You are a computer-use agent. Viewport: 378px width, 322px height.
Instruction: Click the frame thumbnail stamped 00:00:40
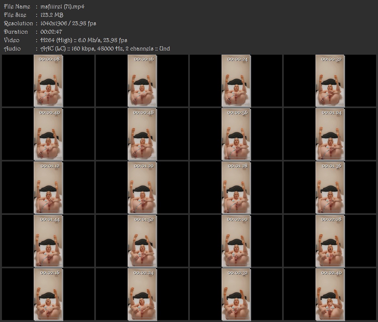tap(48, 134)
